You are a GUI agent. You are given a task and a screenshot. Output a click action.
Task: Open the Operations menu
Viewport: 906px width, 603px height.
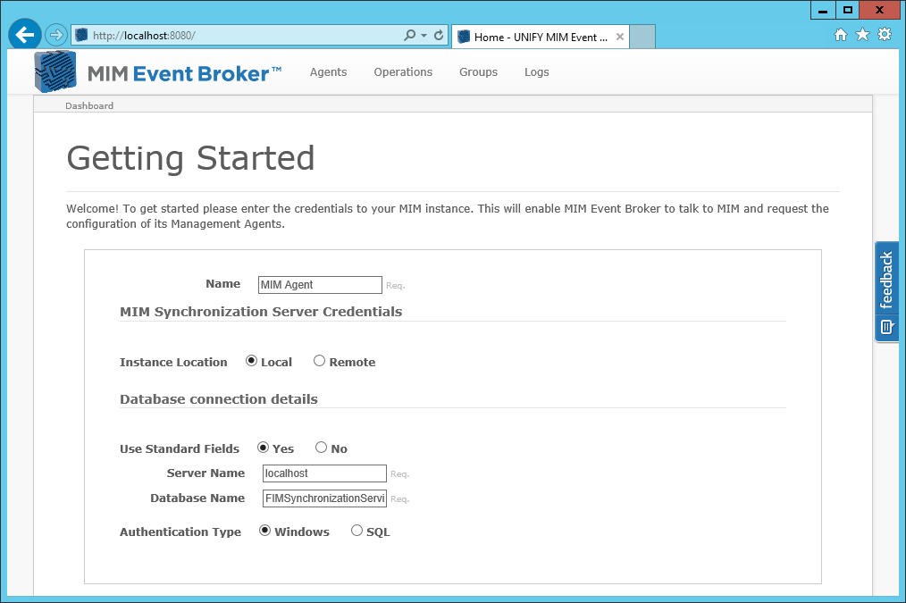point(403,72)
